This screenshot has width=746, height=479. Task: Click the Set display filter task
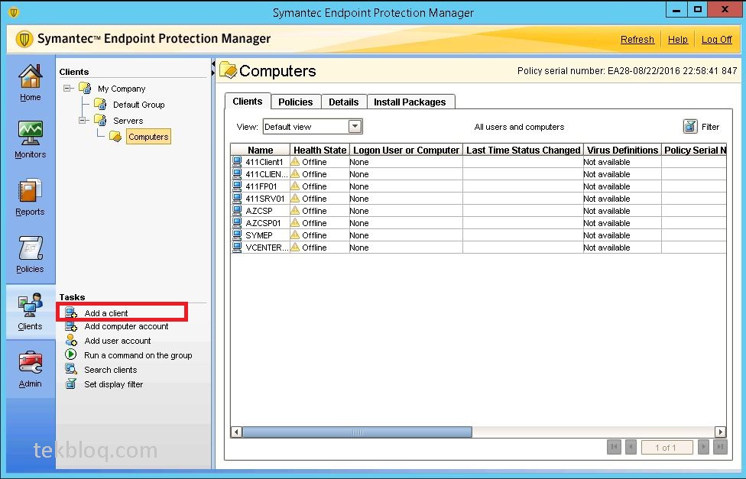pyautogui.click(x=113, y=384)
